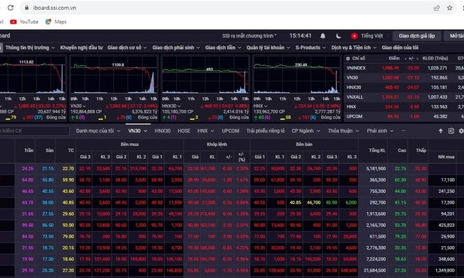The width and height of the screenshot is (464, 278).
Task: Click the up arrow icon above price table
Action: click(441, 130)
